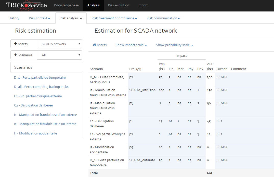Click probability p2 in D_all row
Image resolution: width=274 pixels, height=177 pixels.
pos(131,77)
